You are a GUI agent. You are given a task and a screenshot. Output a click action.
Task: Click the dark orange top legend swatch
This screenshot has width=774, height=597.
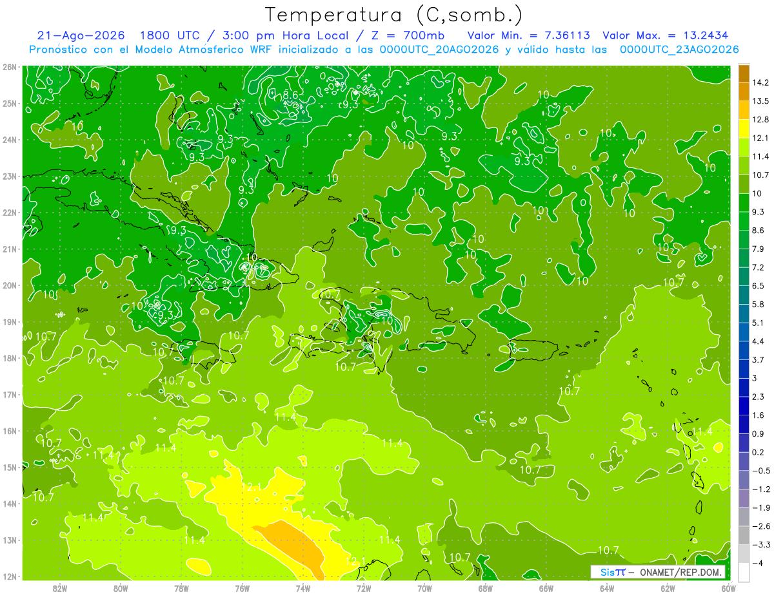(x=744, y=73)
